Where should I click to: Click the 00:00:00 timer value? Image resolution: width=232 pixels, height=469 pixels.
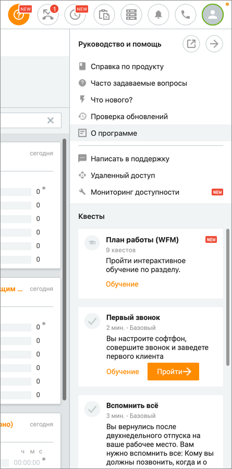coord(27,462)
